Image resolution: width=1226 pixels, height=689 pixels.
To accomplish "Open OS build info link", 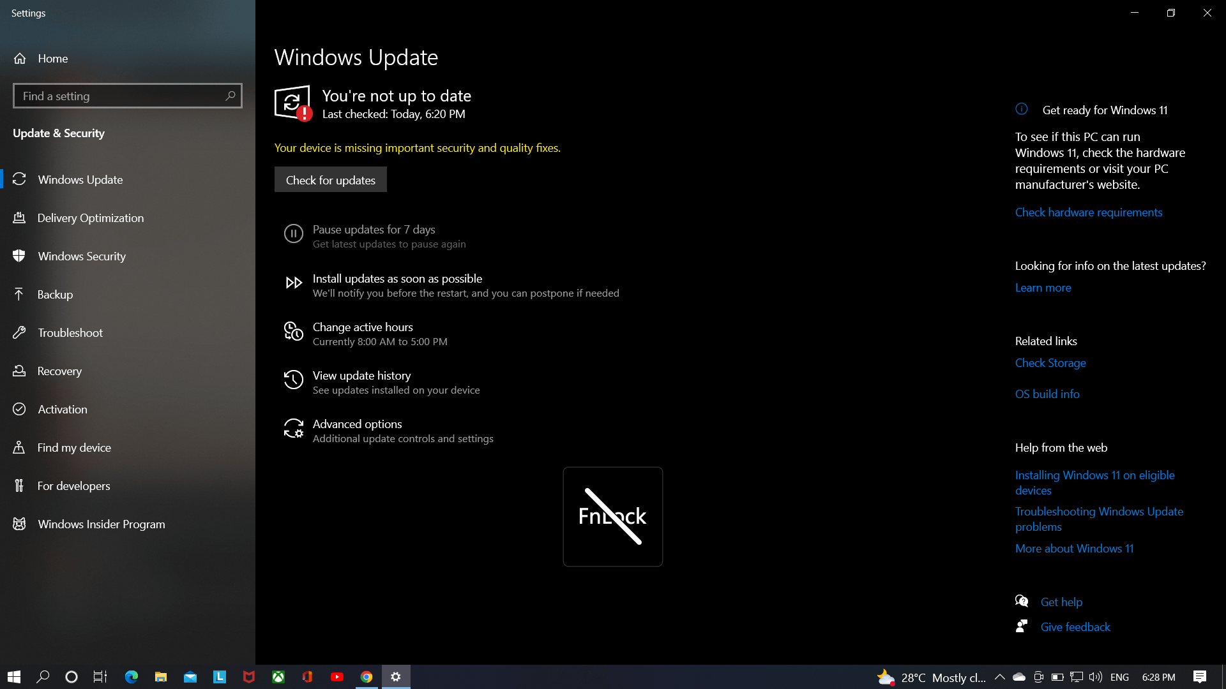I will pos(1047,394).
